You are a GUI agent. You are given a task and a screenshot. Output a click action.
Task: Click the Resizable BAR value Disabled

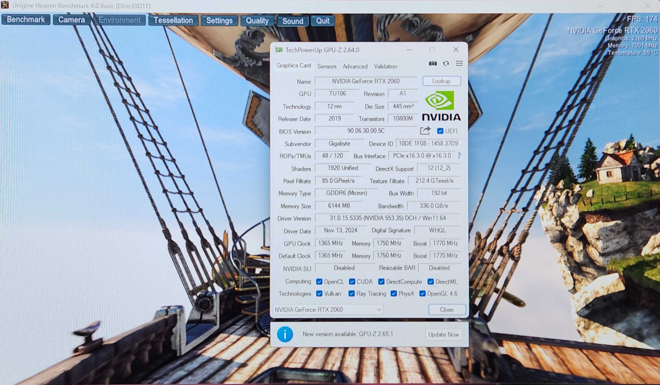click(x=439, y=268)
